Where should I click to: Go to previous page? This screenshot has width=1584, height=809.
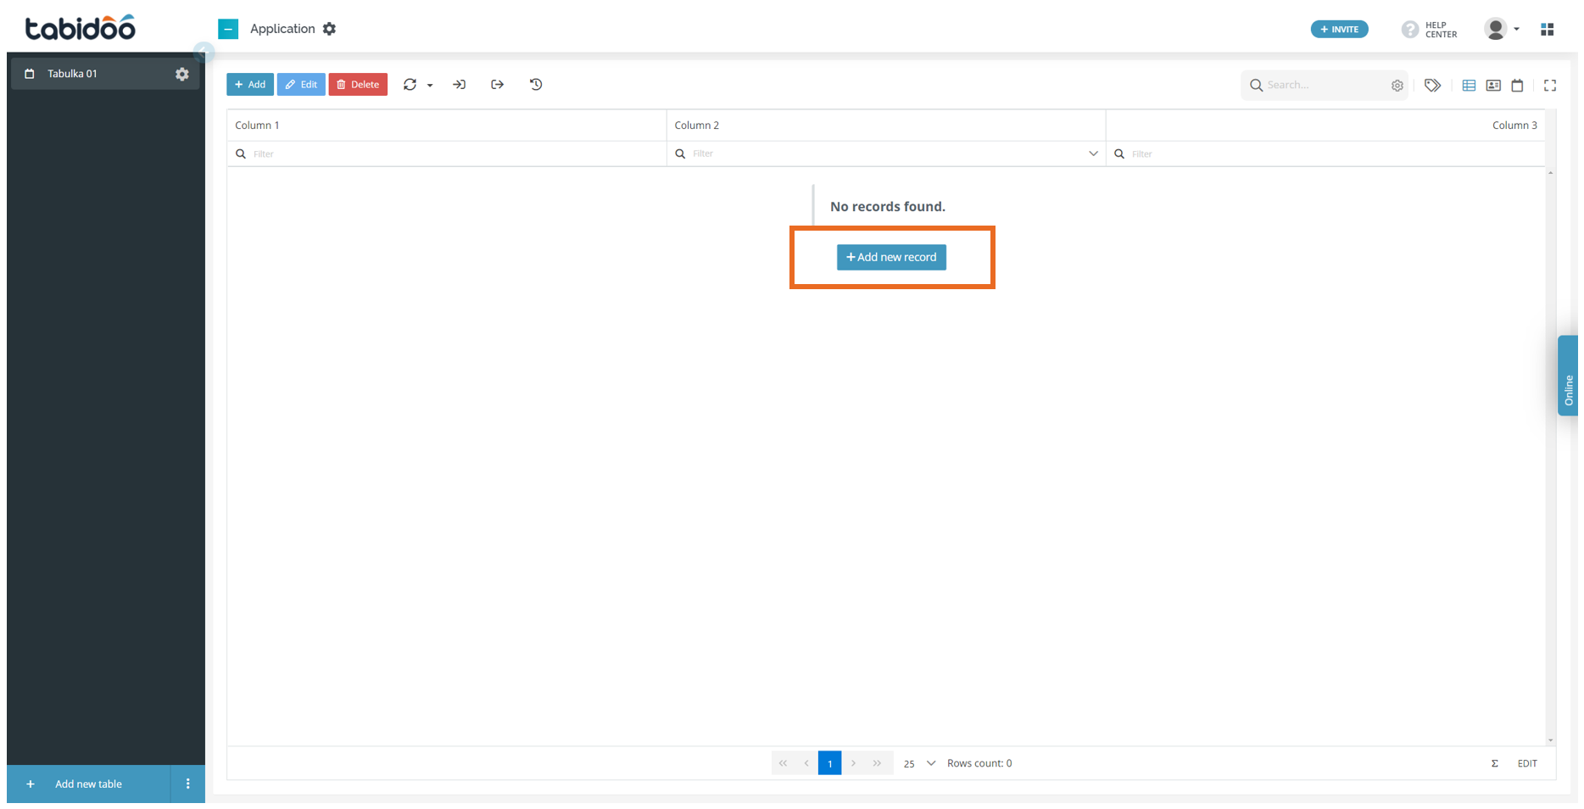(806, 763)
